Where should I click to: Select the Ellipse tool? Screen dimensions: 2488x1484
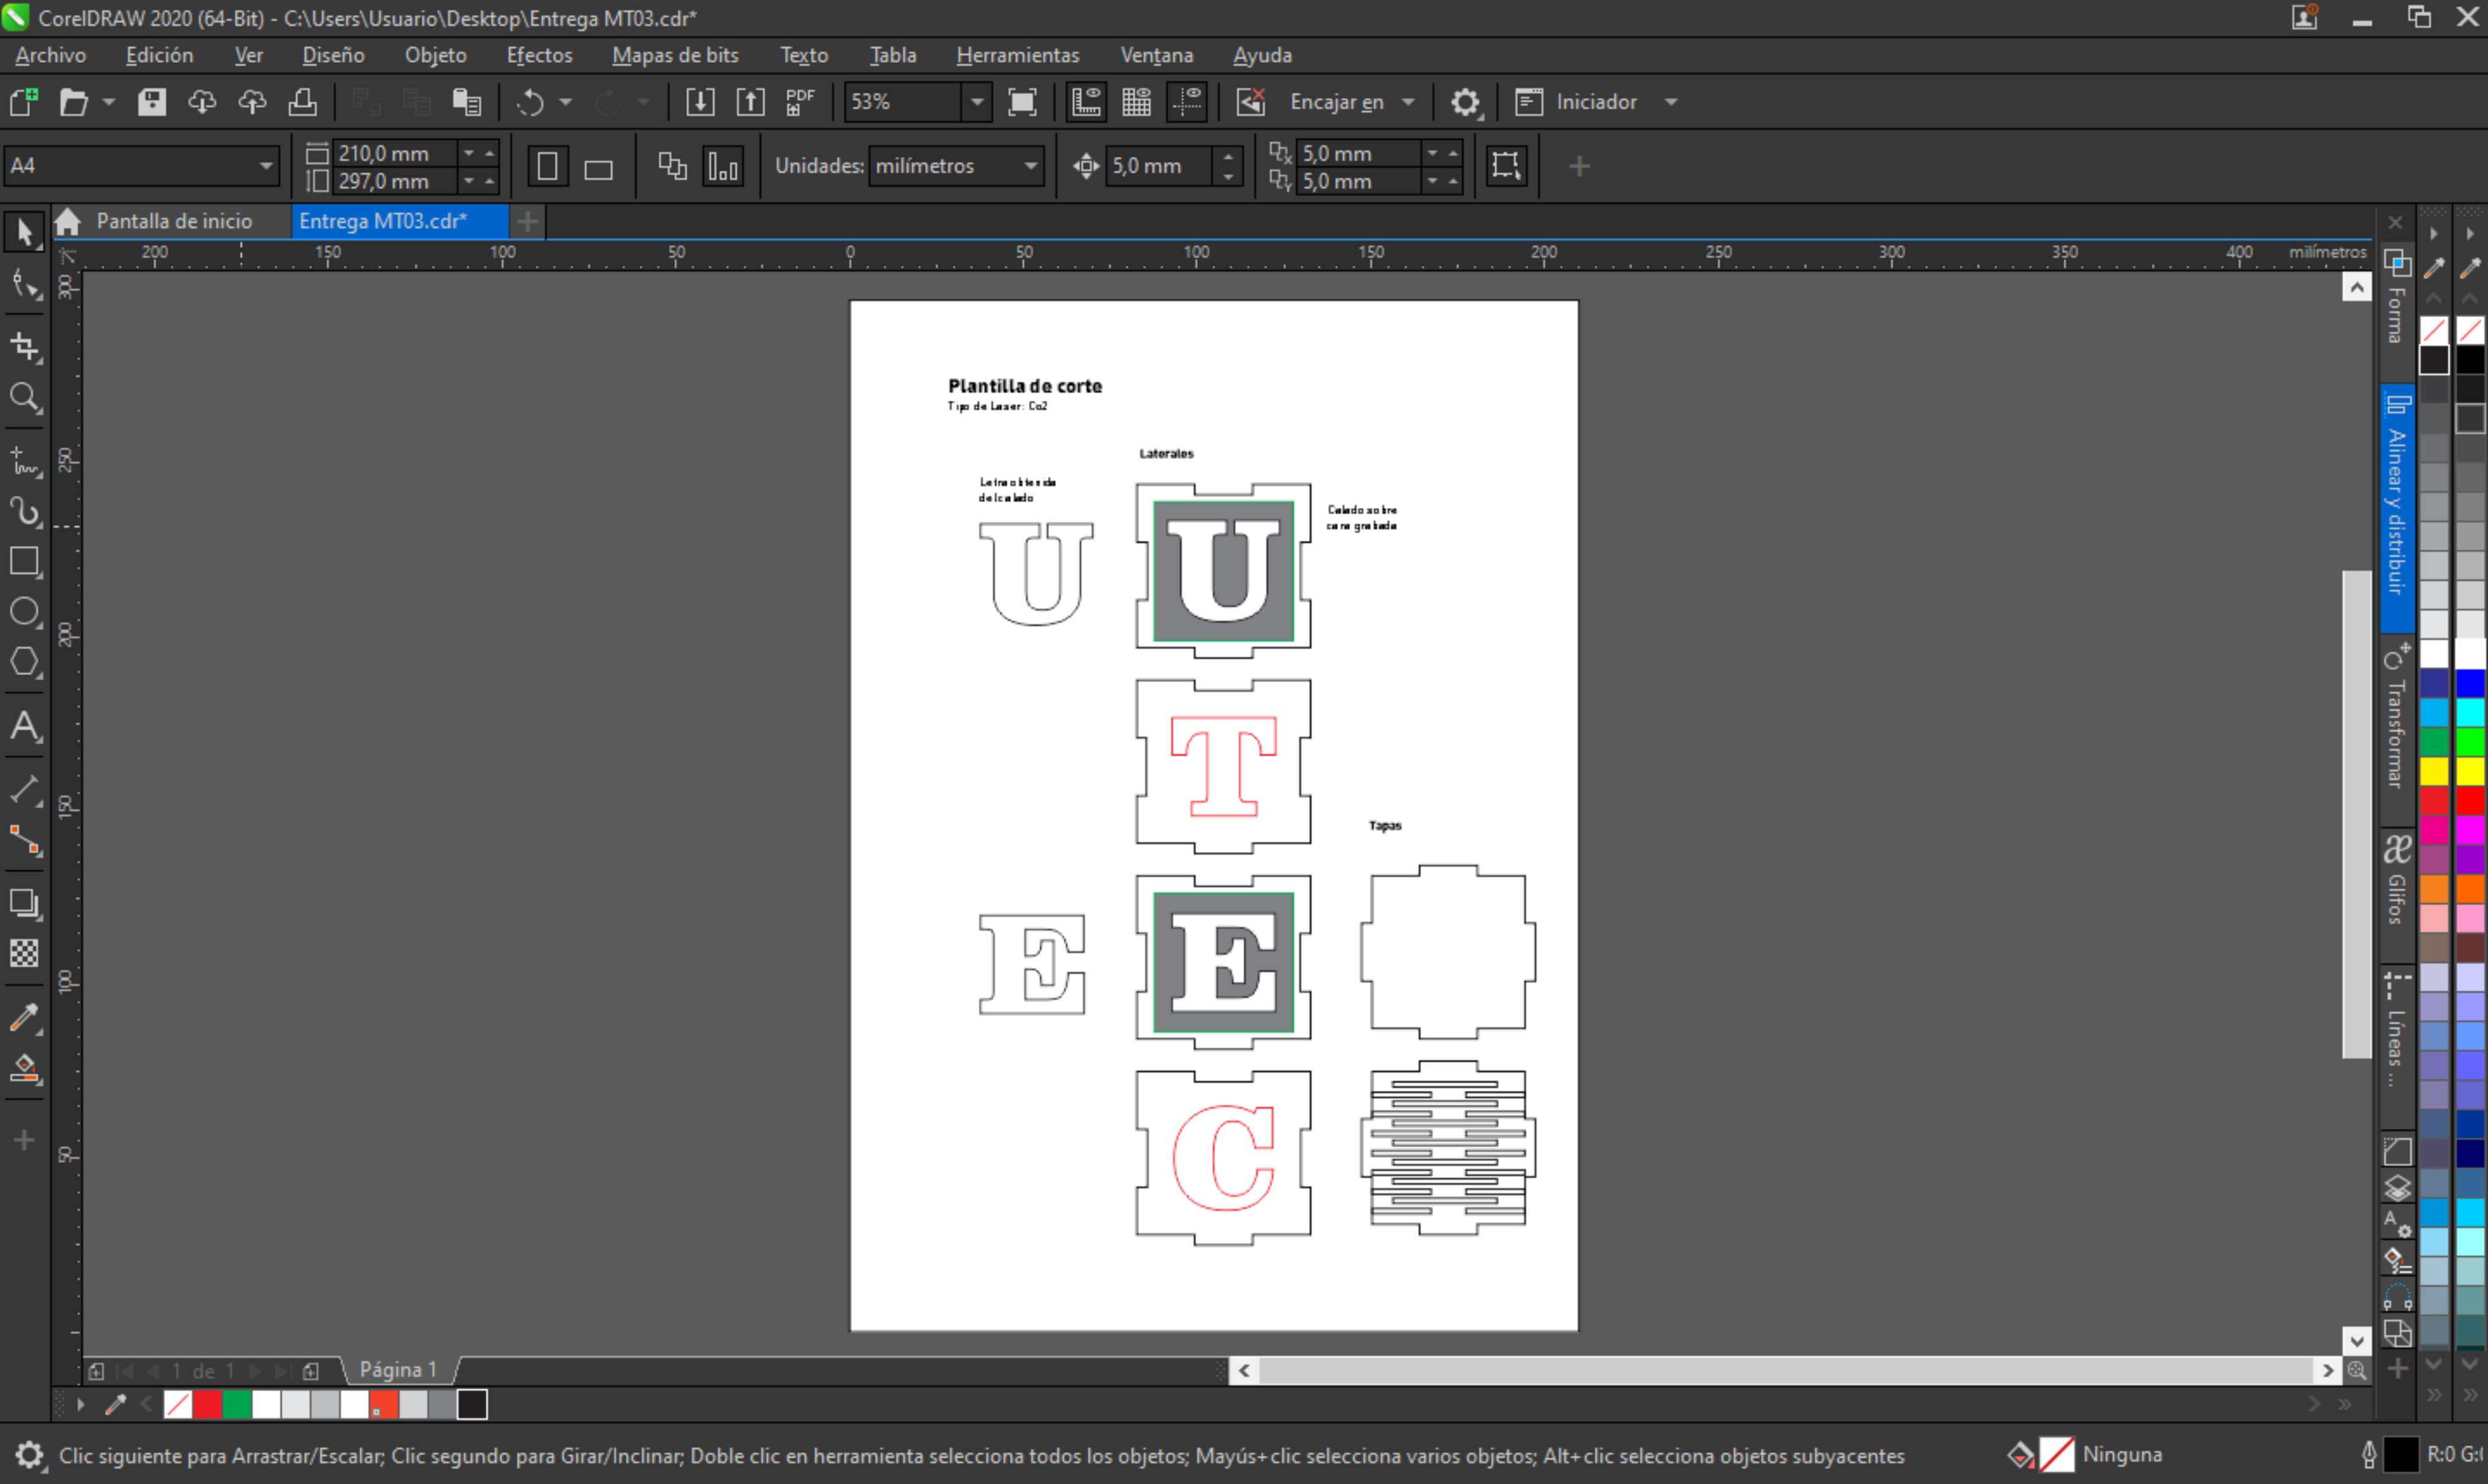24,612
